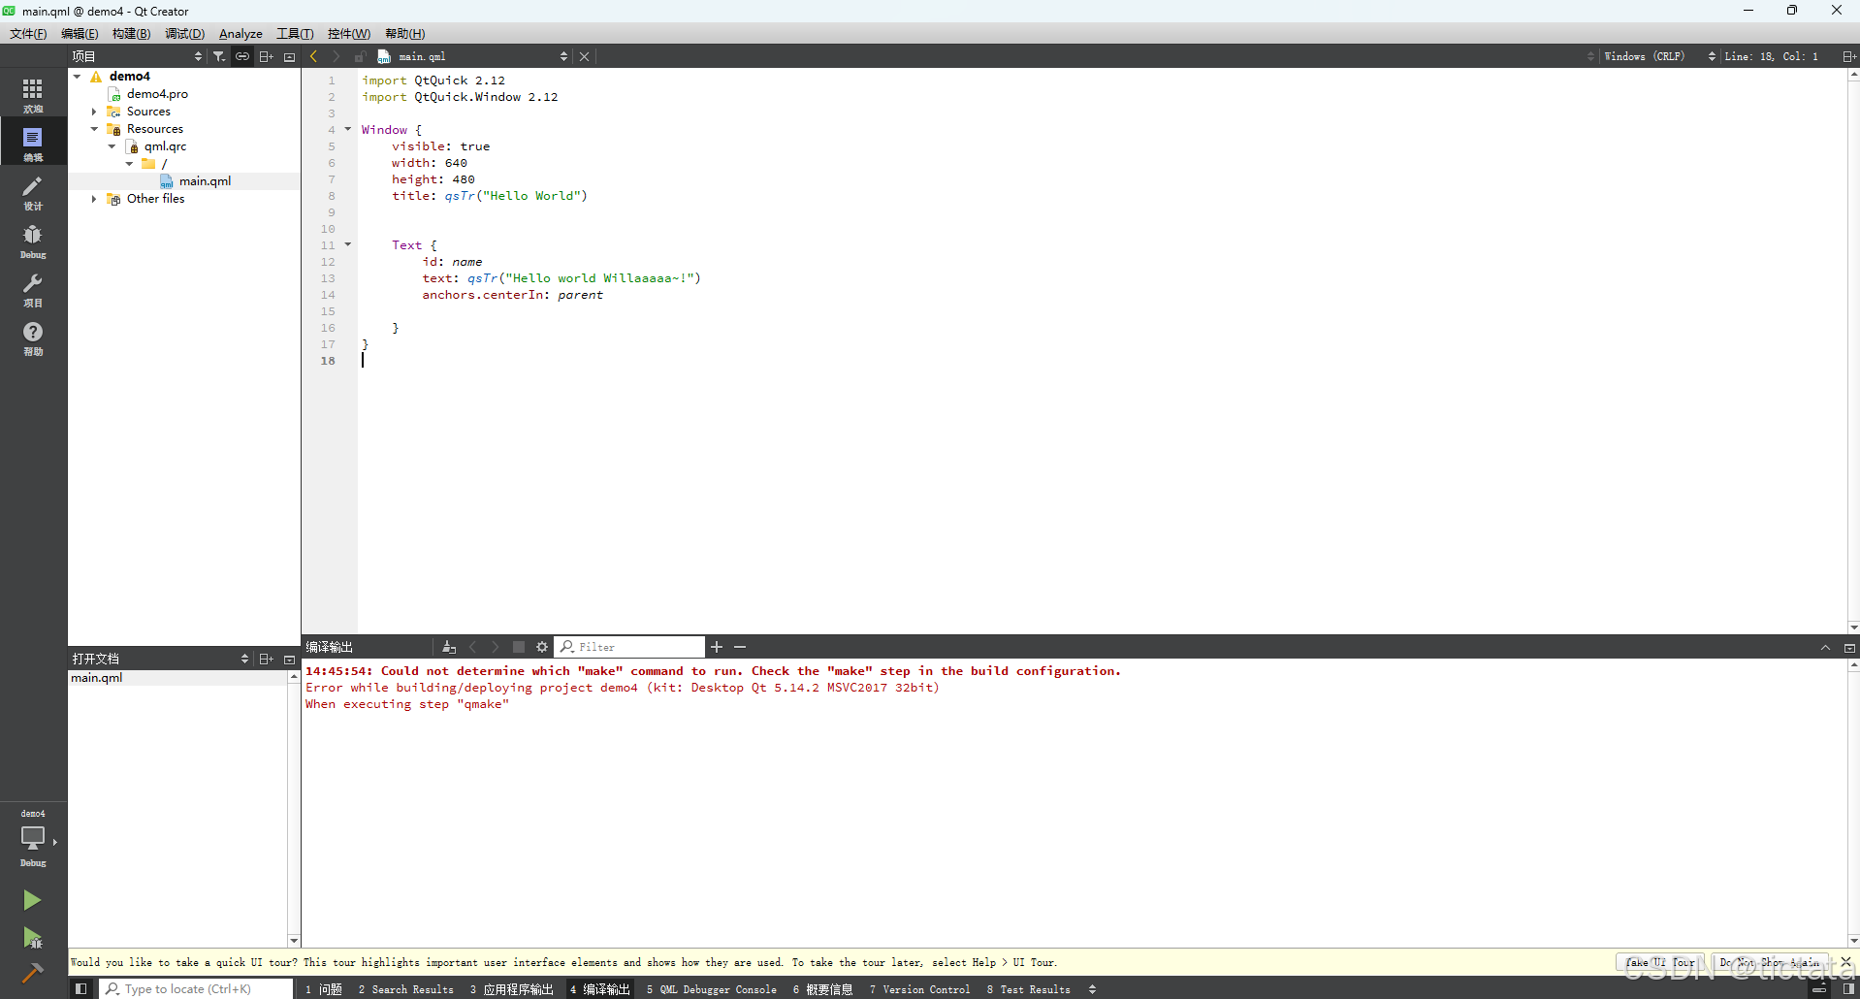
Task: Toggle the project filter options
Action: coord(219,55)
